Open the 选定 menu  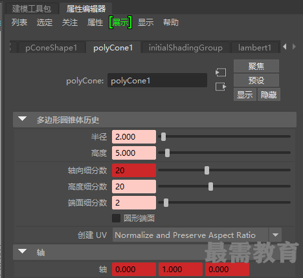pos(45,23)
